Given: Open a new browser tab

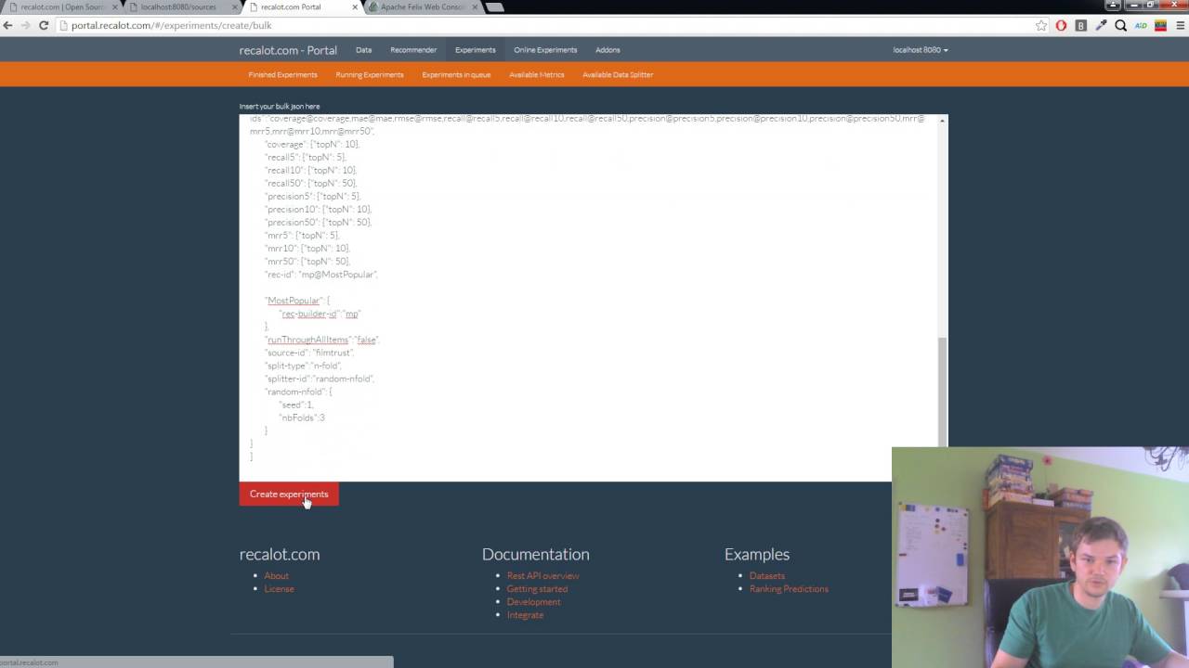Looking at the screenshot, I should coord(494,7).
